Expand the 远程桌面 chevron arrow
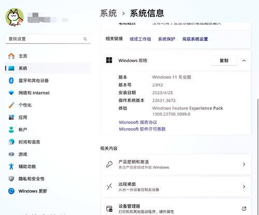The width and height of the screenshot is (259, 215). 244,187
